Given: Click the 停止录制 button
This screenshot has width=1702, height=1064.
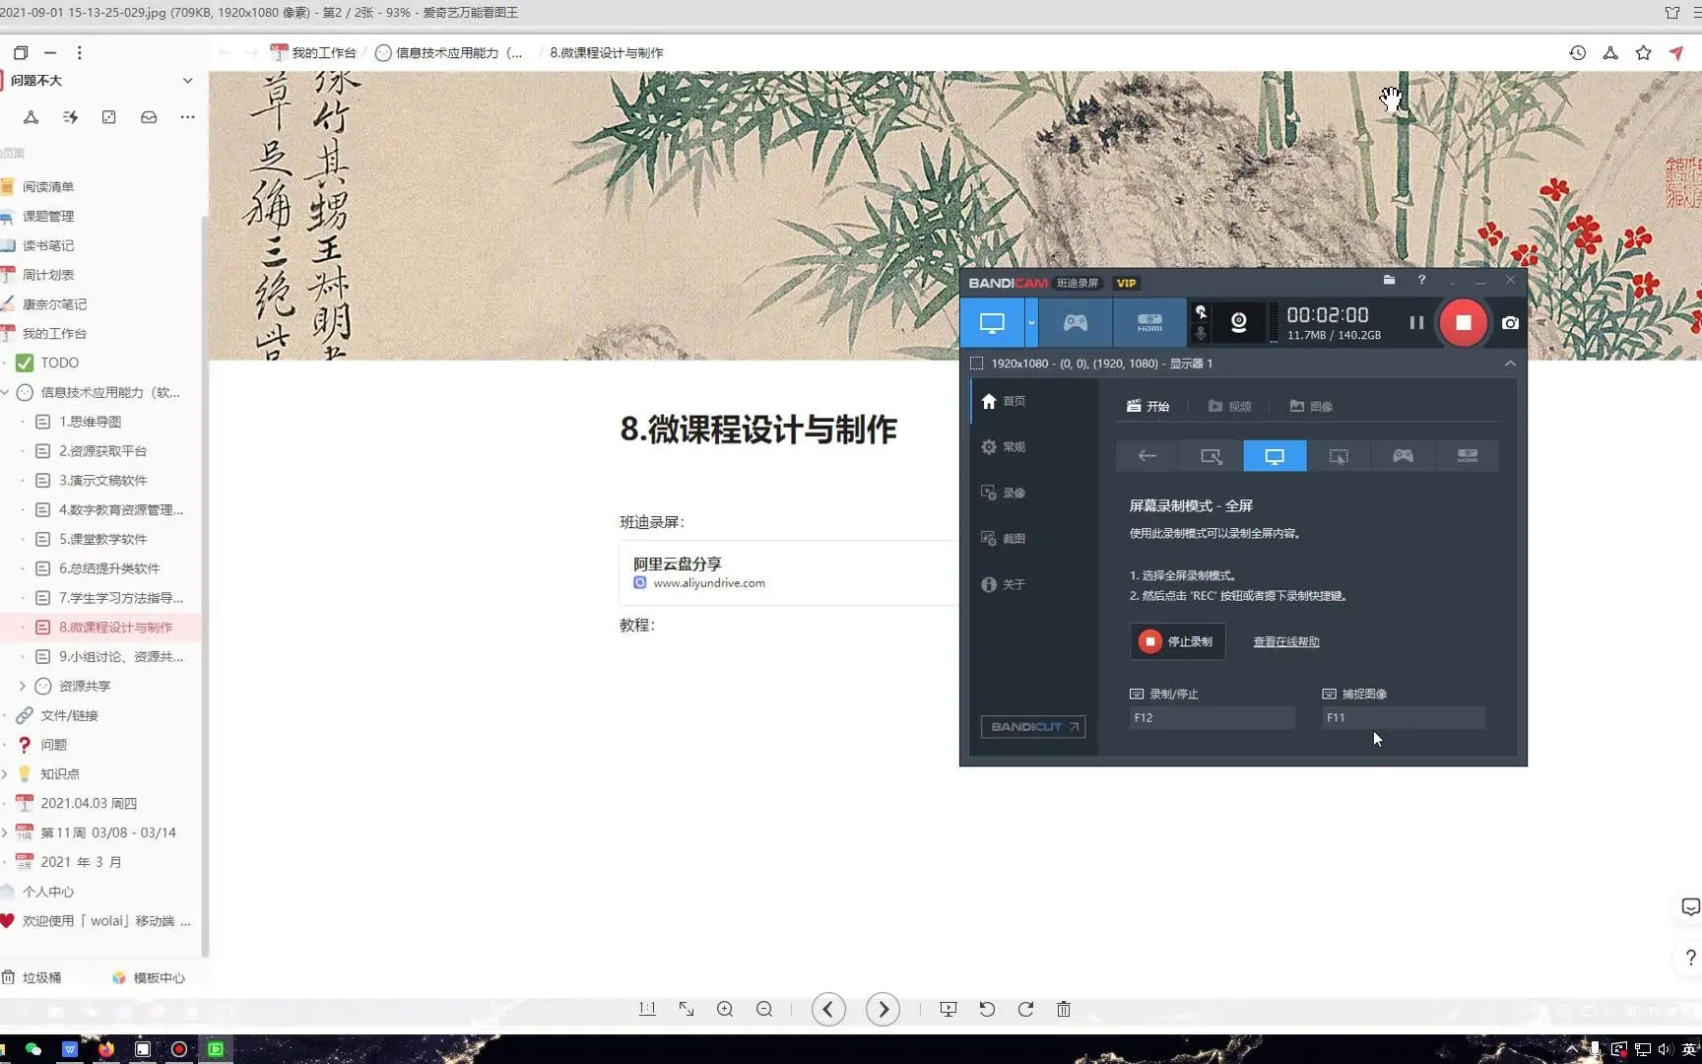Looking at the screenshot, I should [x=1177, y=641].
